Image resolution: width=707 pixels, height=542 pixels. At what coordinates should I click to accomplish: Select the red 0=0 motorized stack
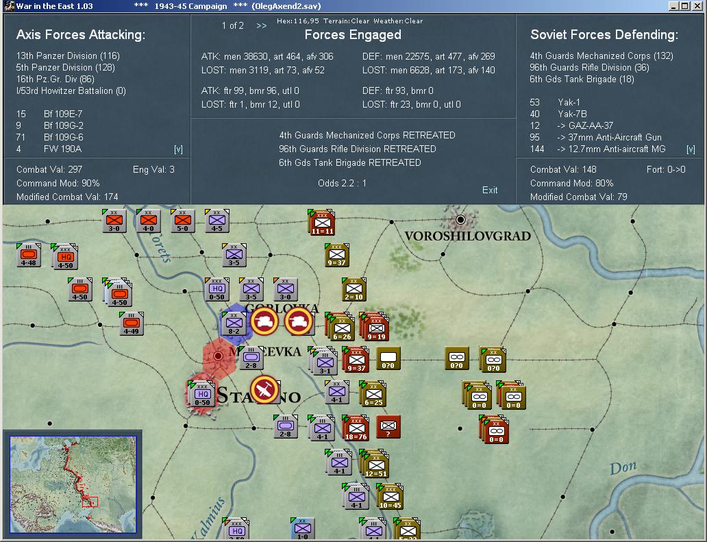tap(495, 429)
